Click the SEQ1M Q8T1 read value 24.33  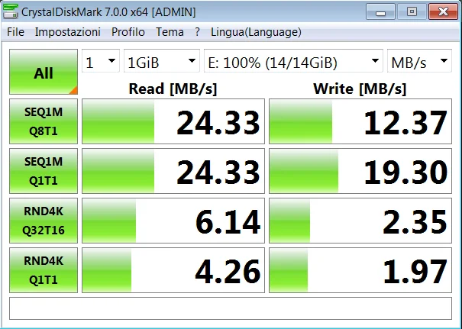tap(173, 121)
